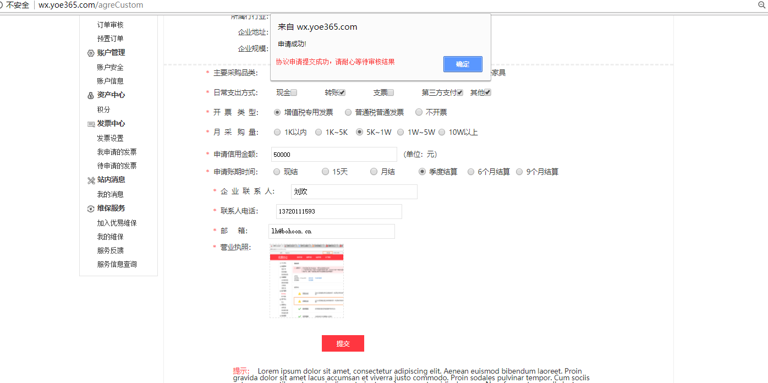Click the 资产中心 money bag icon

(91, 95)
